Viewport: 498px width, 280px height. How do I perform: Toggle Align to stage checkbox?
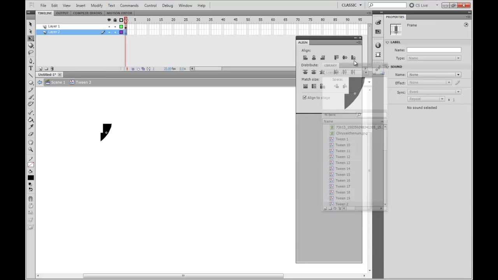pyautogui.click(x=305, y=98)
